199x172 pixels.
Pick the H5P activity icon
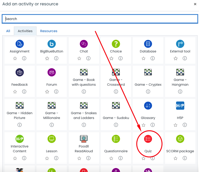point(180,105)
